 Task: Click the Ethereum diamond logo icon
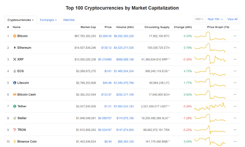15,48
